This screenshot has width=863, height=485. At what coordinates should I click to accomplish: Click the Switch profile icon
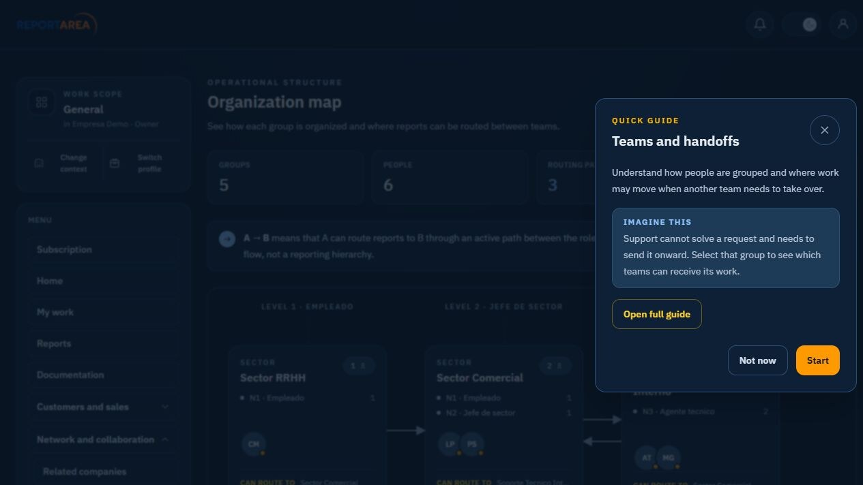pyautogui.click(x=115, y=163)
